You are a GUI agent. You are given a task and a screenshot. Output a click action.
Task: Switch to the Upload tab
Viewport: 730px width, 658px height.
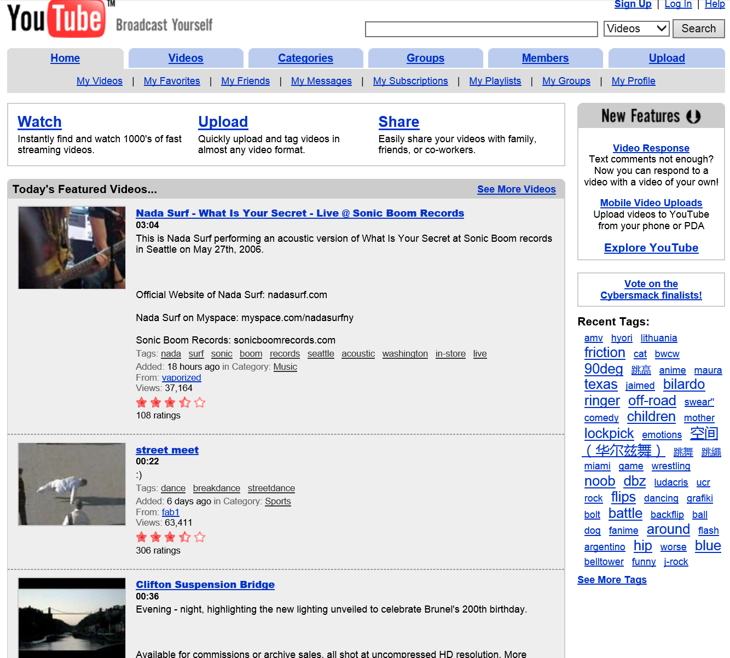(667, 58)
